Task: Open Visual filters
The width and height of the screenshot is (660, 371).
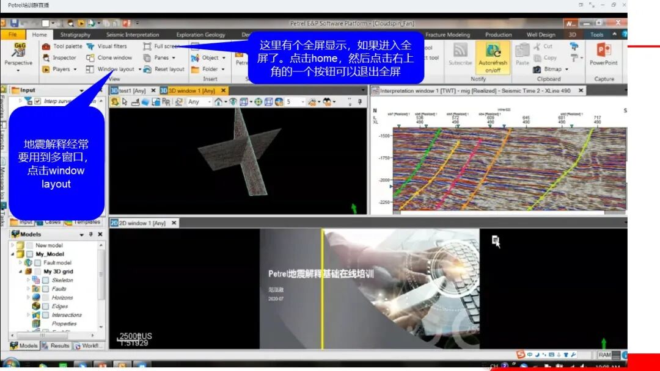Action: pos(106,46)
